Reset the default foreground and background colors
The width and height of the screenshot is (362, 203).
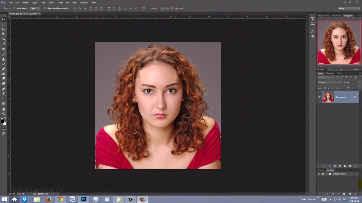(2, 118)
